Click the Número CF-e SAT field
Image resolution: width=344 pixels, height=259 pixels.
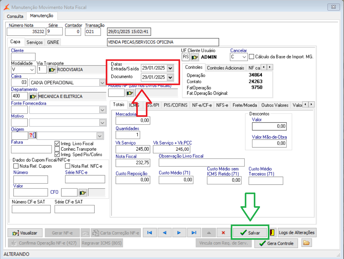(31, 209)
